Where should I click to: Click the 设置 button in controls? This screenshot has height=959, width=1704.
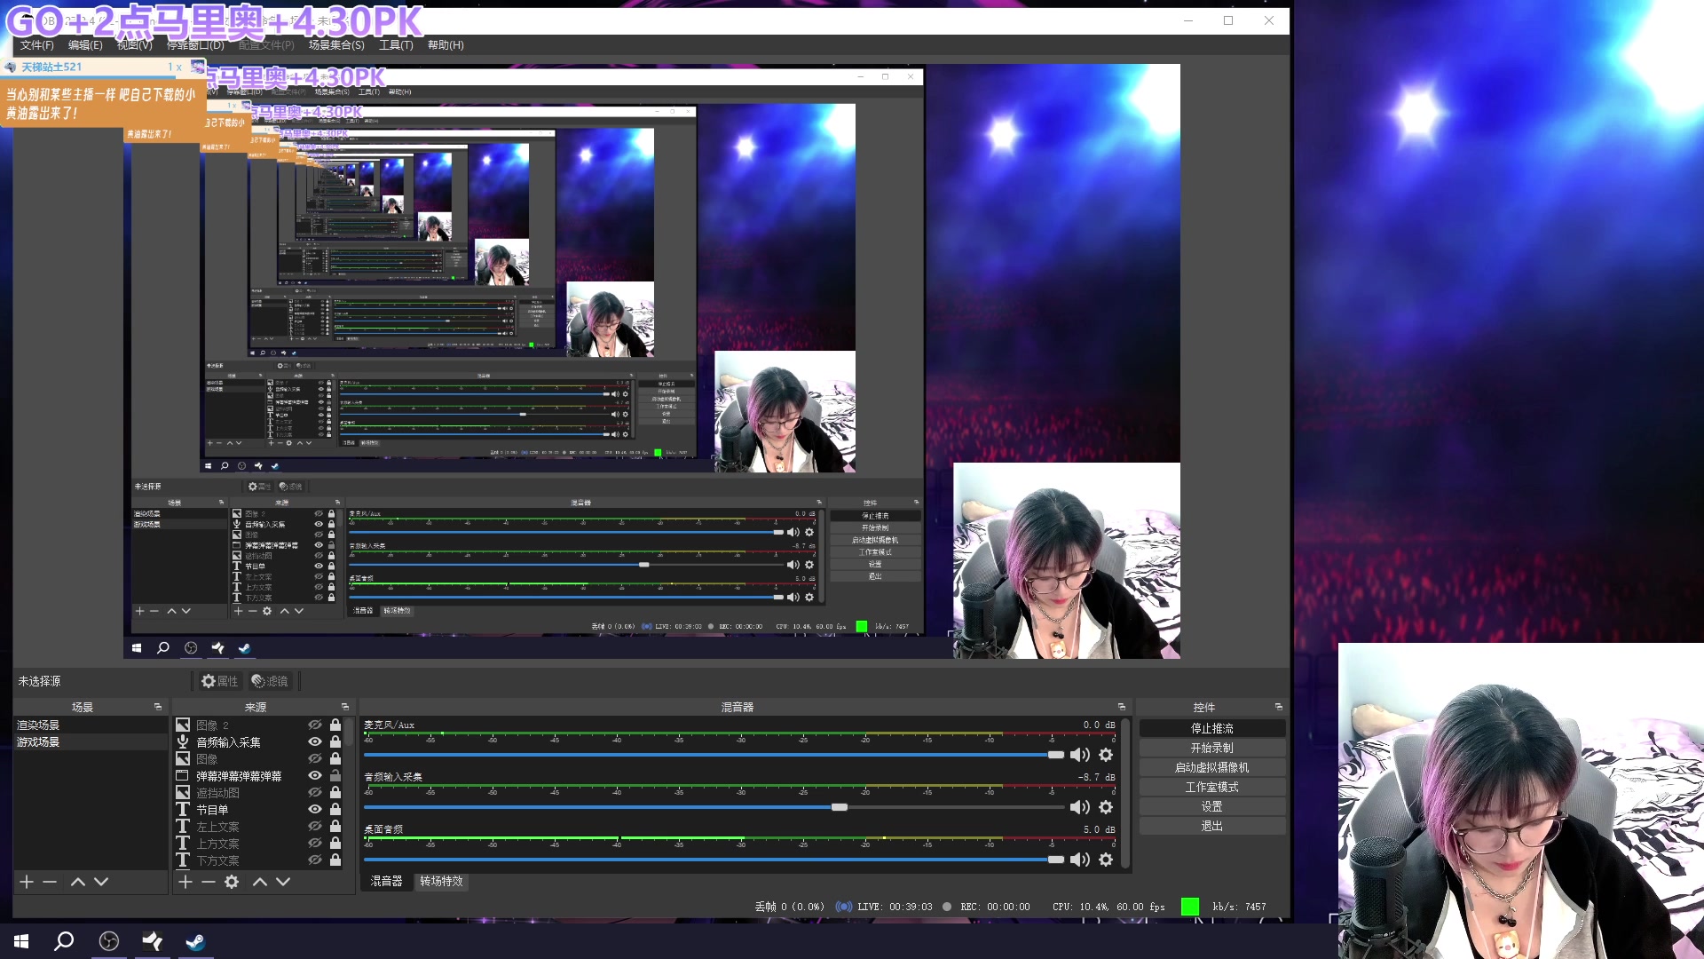[1211, 806]
